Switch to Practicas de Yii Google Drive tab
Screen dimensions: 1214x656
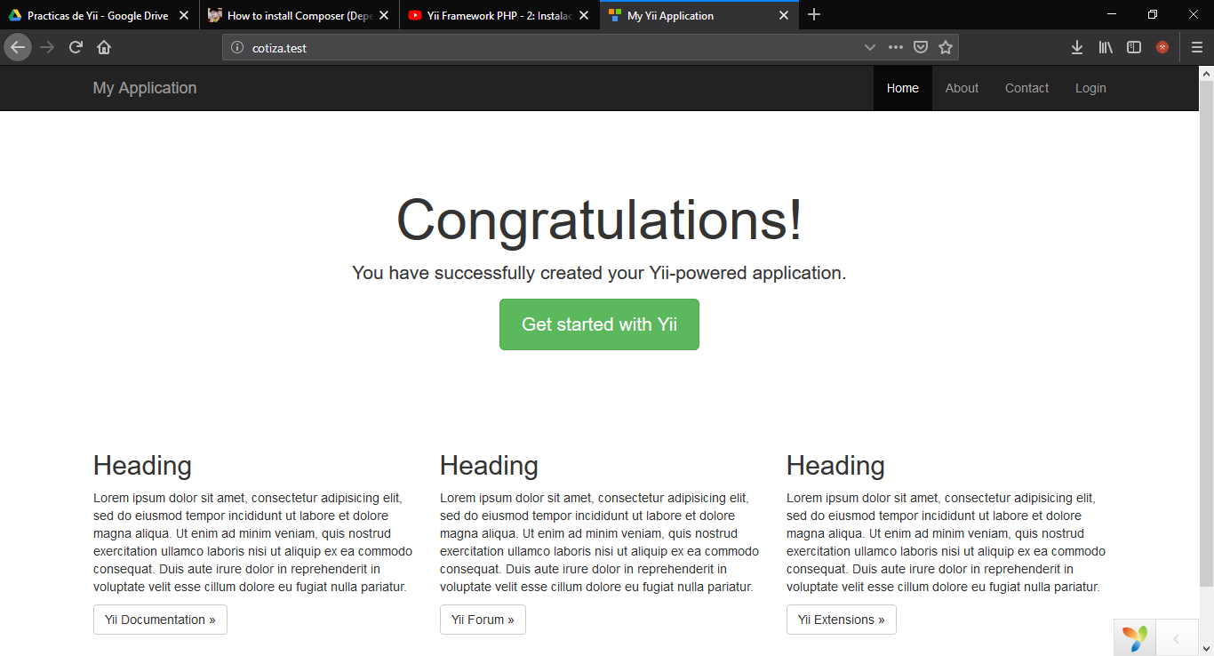[x=96, y=15]
